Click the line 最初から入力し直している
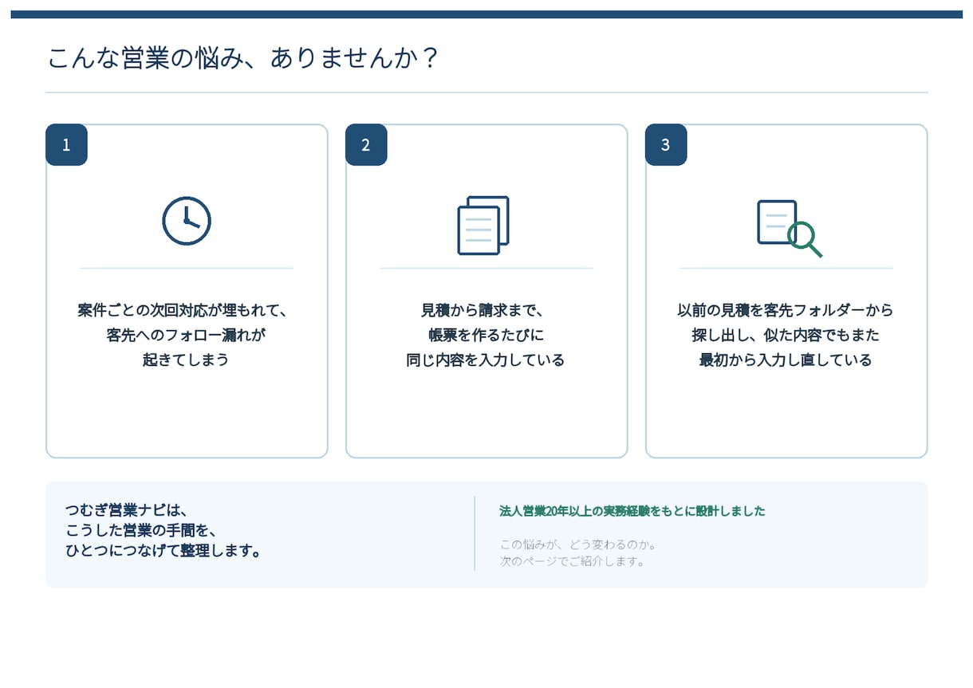 [786, 360]
